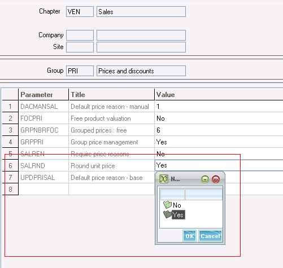283x268 pixels.
Task: Select Group price management value Yes
Action: point(219,142)
